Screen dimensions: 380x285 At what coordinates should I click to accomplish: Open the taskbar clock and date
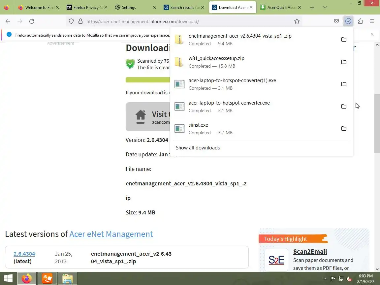[366, 279]
